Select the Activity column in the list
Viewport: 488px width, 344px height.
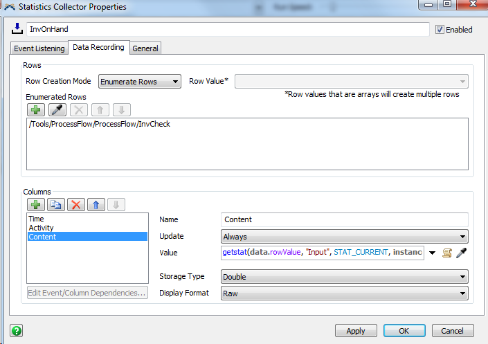coord(42,228)
